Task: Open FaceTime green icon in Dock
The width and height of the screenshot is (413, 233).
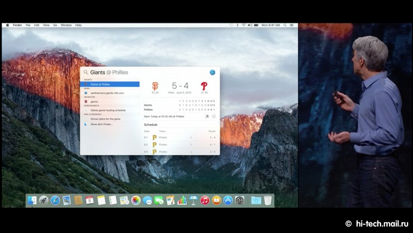Action: (159, 200)
